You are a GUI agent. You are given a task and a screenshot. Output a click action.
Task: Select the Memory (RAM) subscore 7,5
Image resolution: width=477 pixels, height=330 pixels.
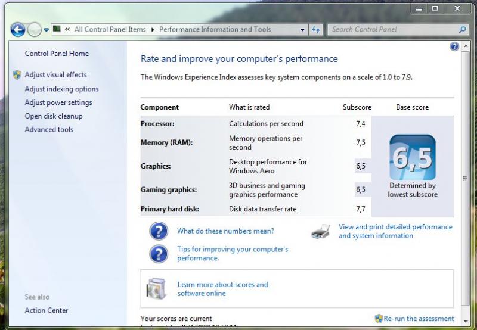(x=361, y=142)
